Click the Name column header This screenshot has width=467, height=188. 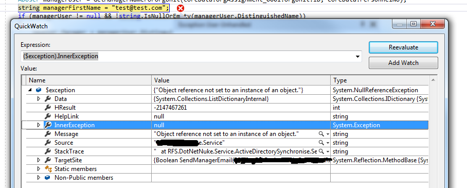point(89,80)
